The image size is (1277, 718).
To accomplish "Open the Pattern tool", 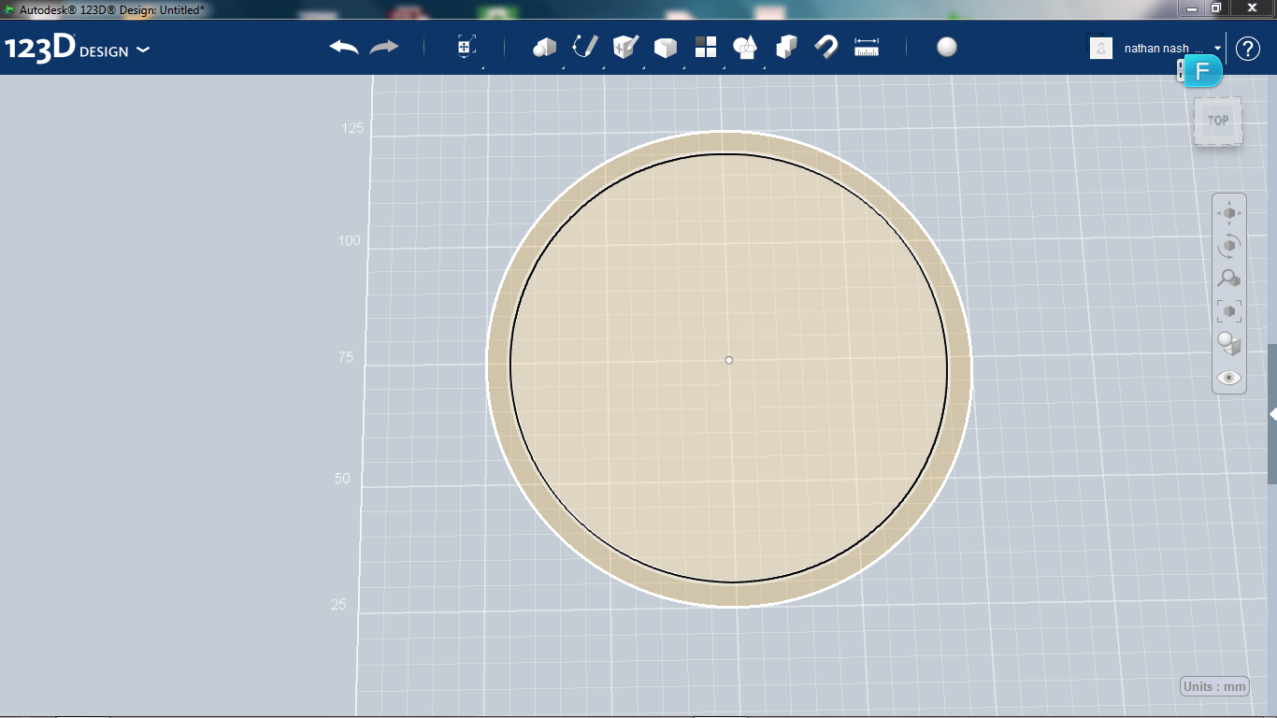I will (x=706, y=47).
